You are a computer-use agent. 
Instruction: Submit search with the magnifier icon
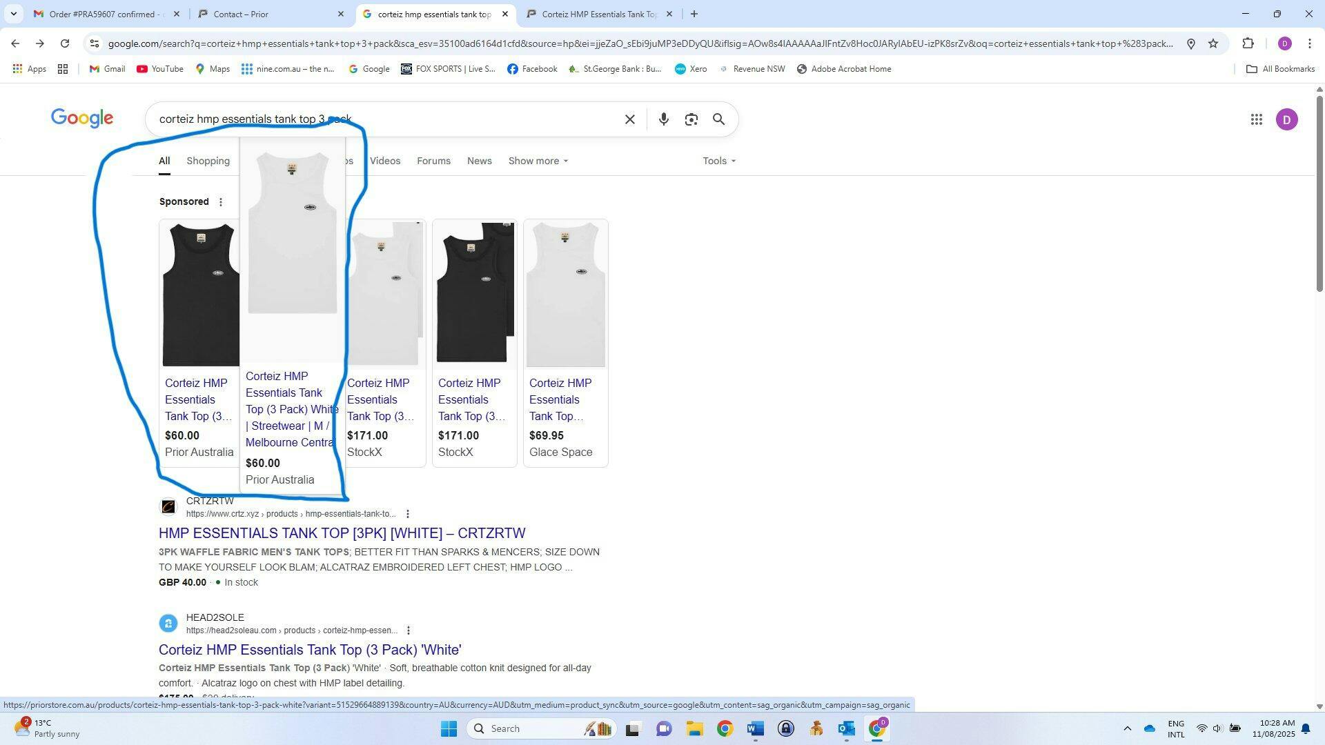718,119
